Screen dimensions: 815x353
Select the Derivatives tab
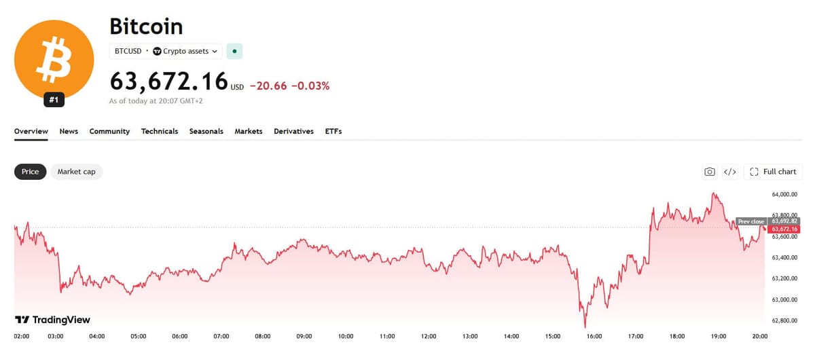293,131
